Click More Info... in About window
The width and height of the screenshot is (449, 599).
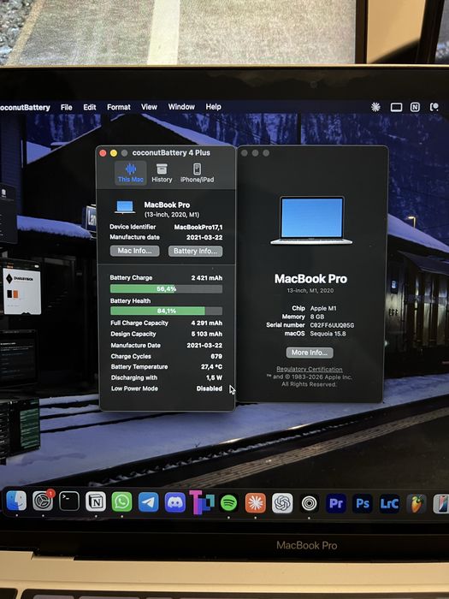[310, 353]
